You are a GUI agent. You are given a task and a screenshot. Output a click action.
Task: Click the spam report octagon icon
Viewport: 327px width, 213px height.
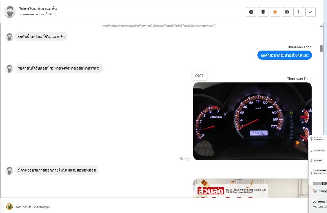(251, 12)
